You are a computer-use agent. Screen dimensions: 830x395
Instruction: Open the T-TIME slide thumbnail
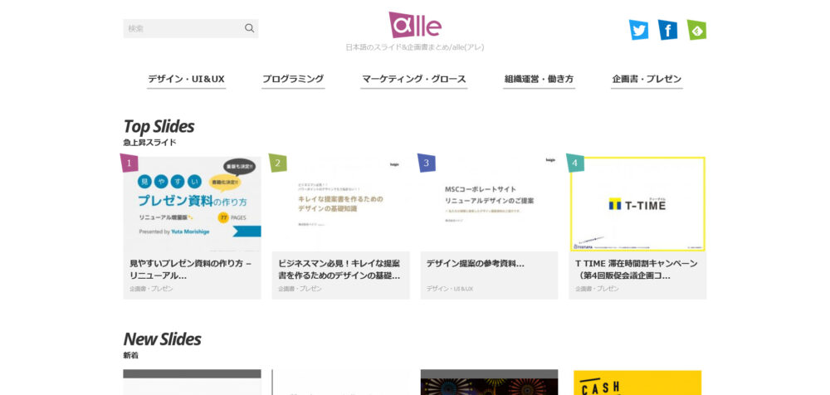tap(637, 204)
